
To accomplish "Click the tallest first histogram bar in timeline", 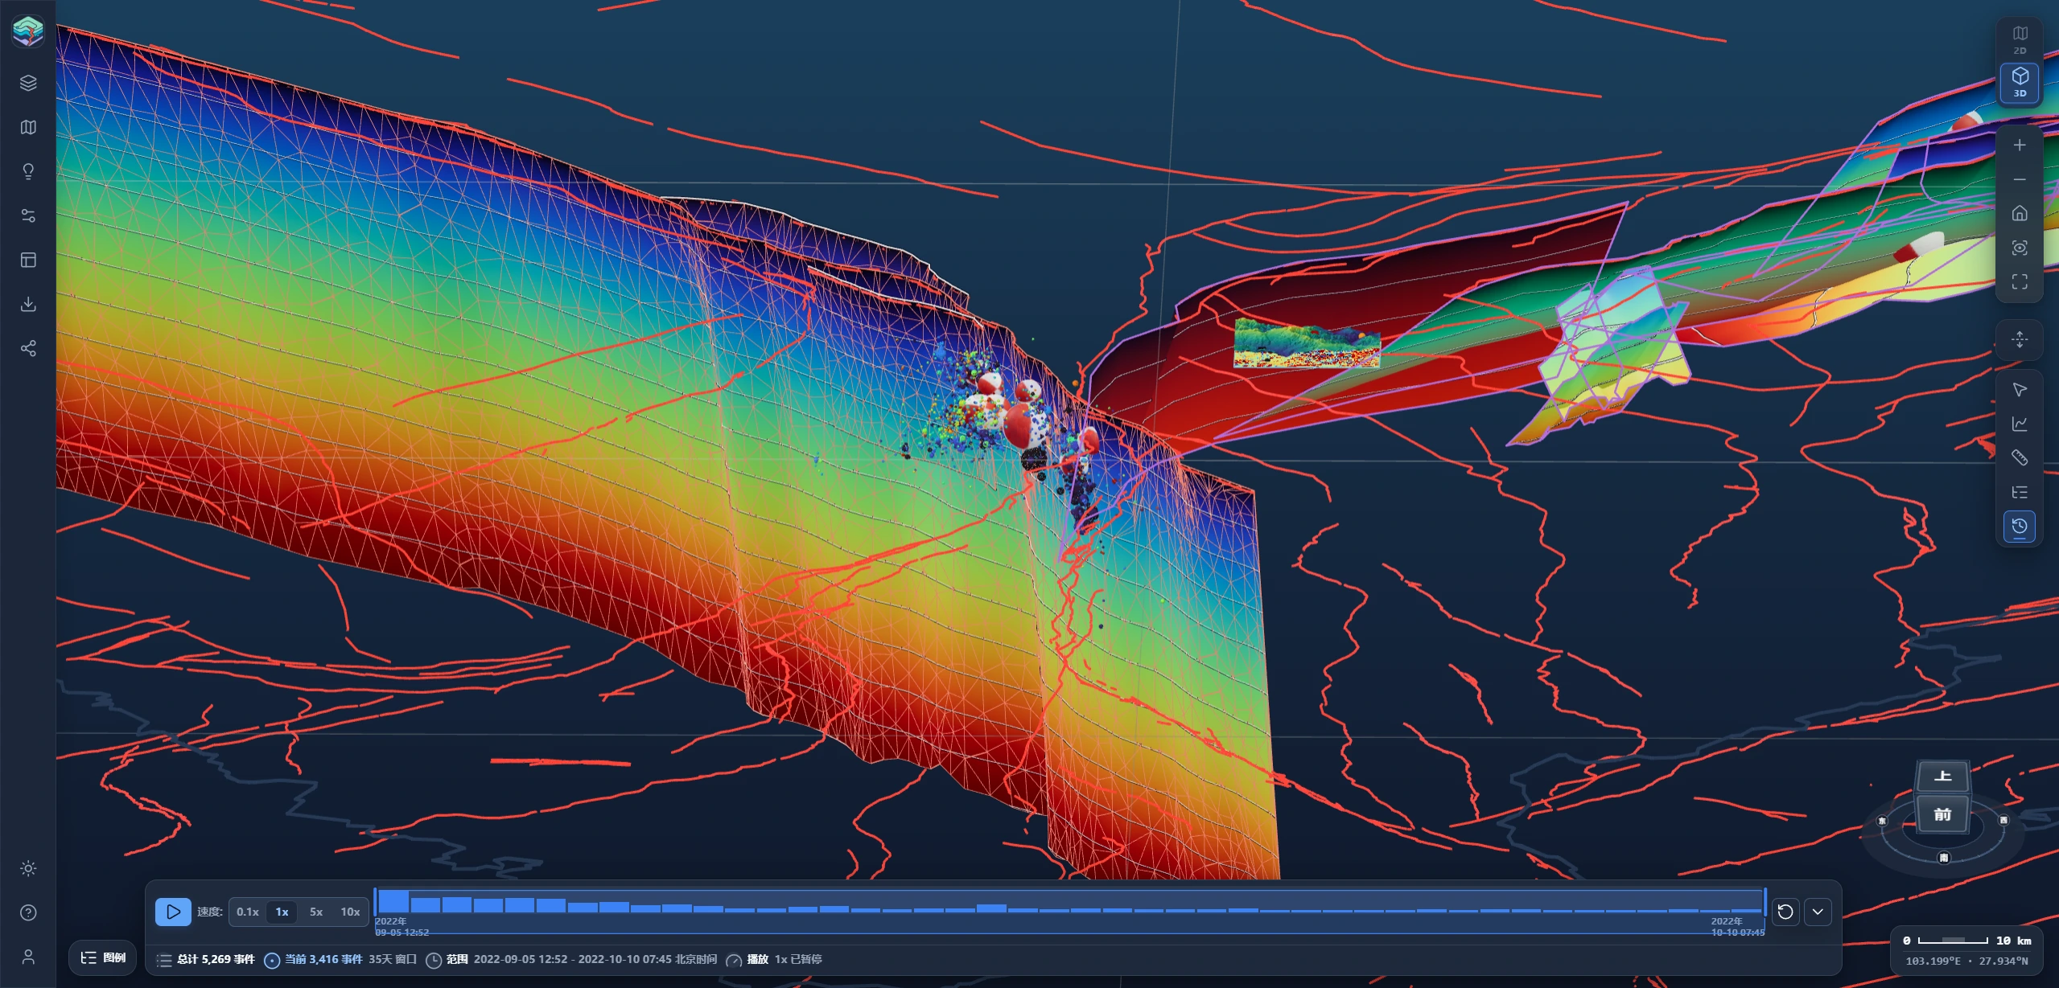I will [393, 901].
